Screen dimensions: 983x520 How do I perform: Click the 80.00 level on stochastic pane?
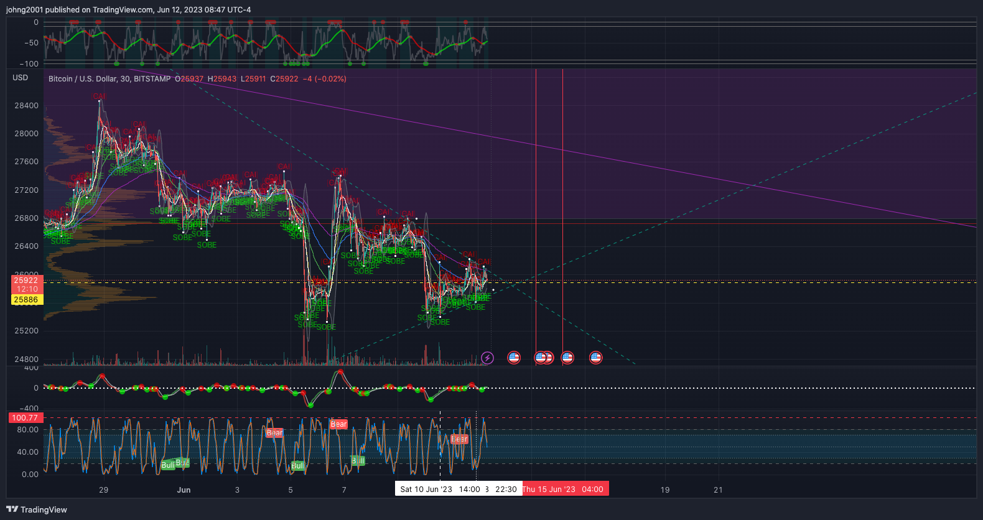click(x=28, y=430)
